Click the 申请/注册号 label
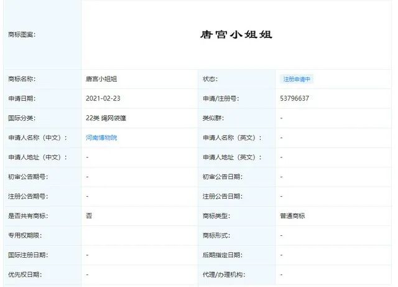This screenshot has width=398, height=287. tap(221, 98)
